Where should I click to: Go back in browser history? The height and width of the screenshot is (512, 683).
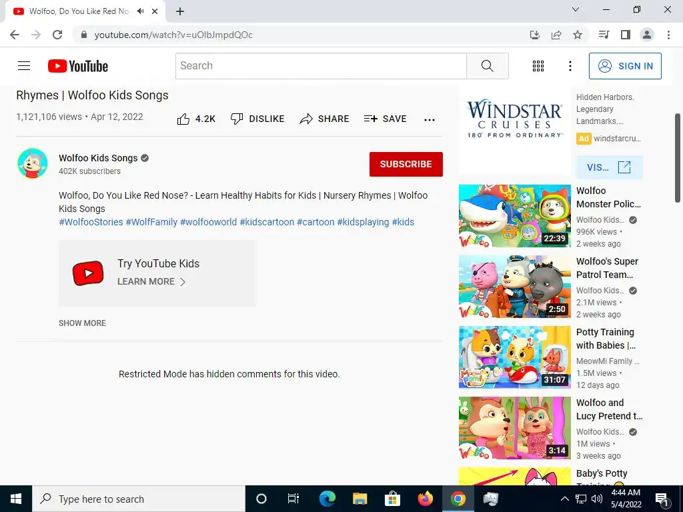[x=15, y=35]
